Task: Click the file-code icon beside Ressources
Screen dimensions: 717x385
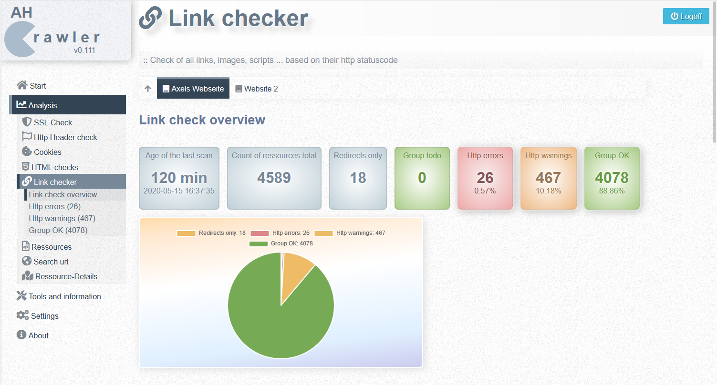Action: (26, 246)
